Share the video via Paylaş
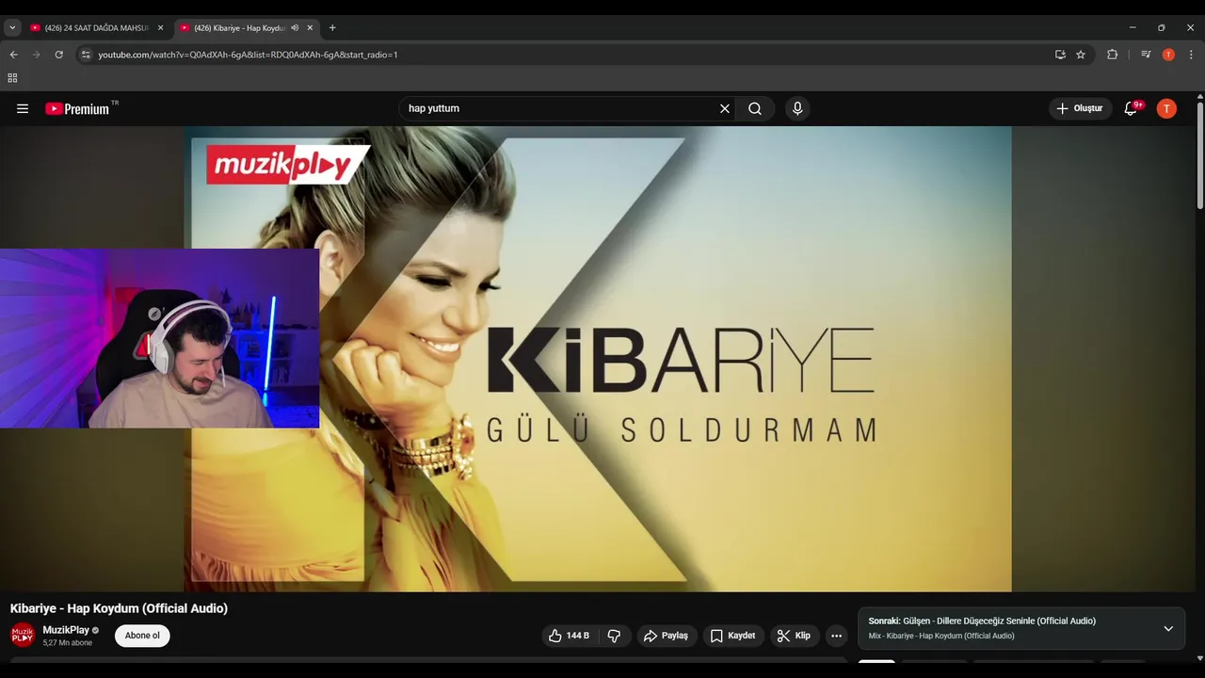Screen dimensions: 1205x678 [667, 636]
